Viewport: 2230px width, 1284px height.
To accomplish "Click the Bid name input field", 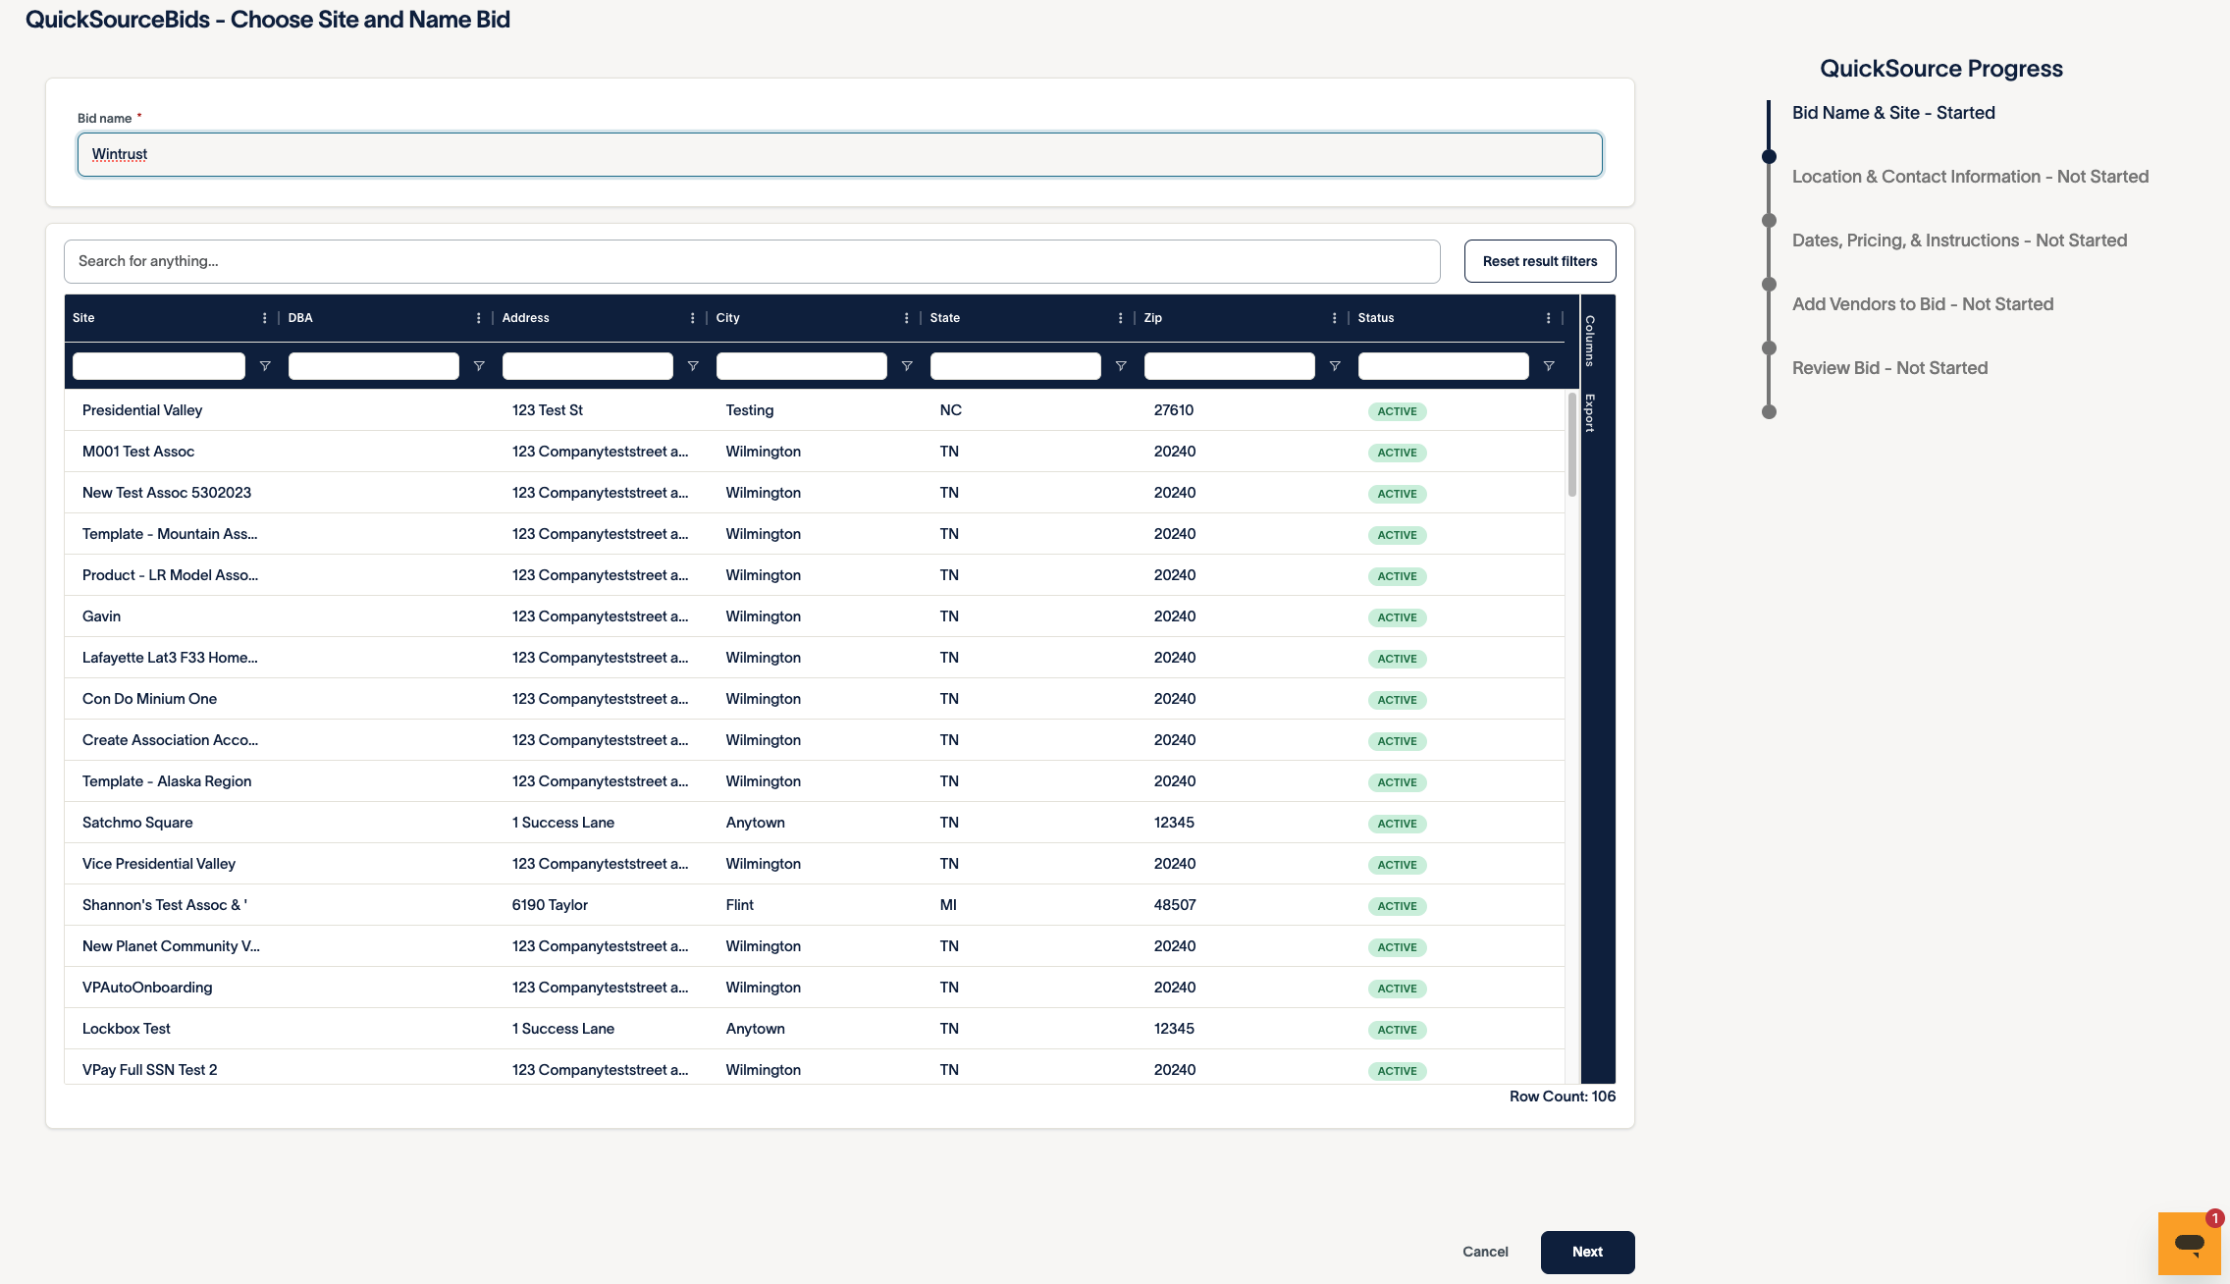I will [x=840, y=155].
